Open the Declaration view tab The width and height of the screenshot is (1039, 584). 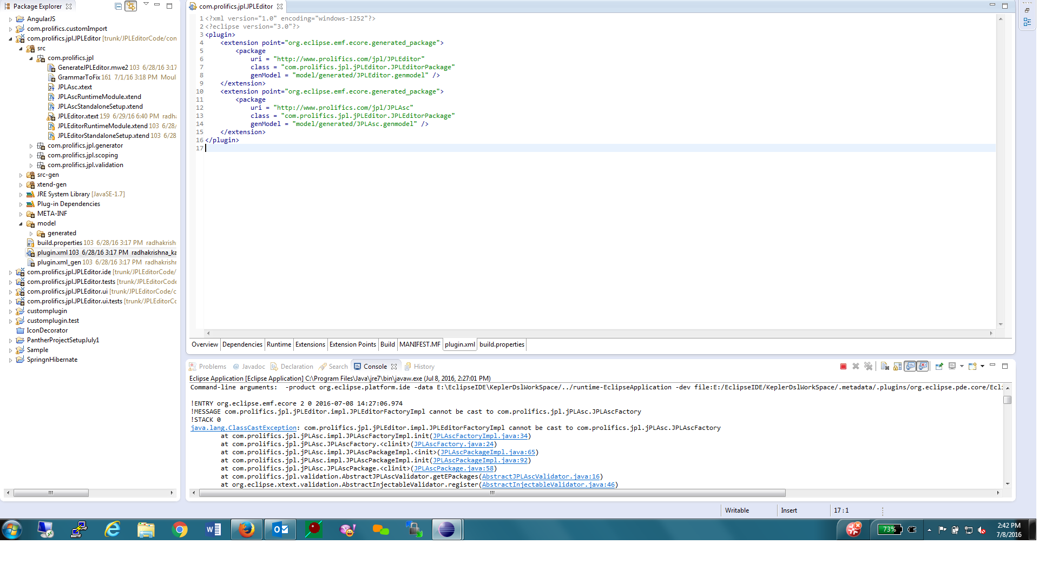point(292,367)
